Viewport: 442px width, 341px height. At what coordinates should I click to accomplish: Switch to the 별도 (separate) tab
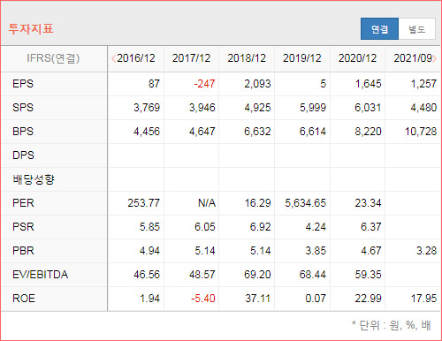[416, 29]
